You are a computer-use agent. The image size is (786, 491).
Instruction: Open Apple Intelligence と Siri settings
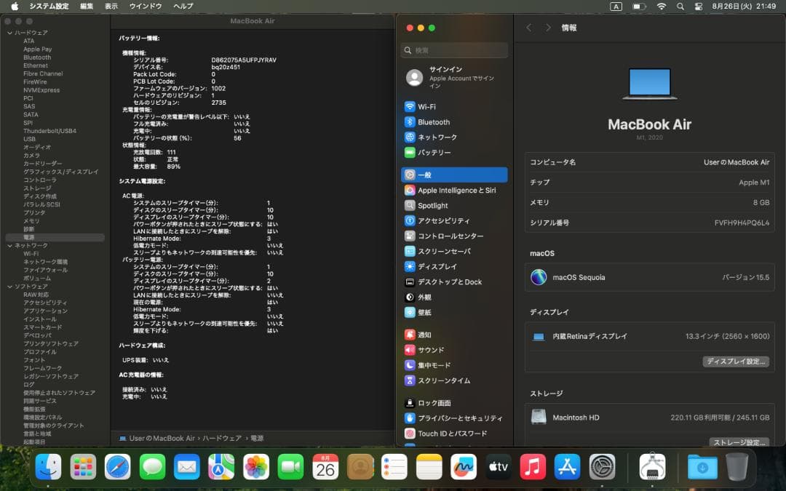(454, 191)
